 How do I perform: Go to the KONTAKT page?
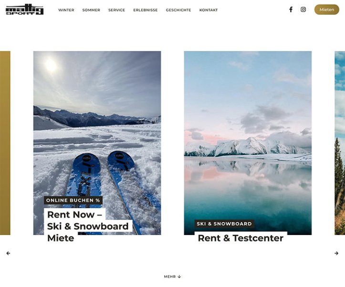coord(209,10)
